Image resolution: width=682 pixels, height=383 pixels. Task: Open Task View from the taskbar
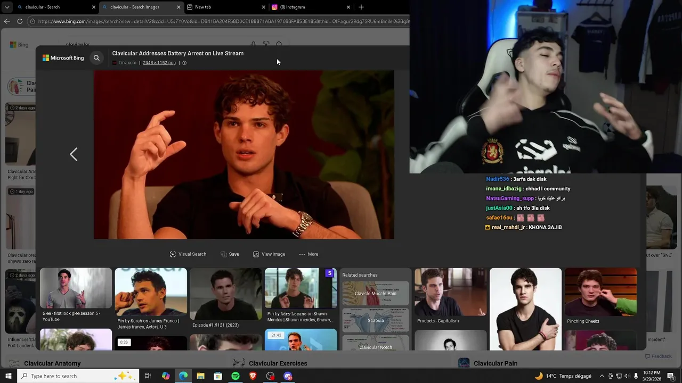148,376
